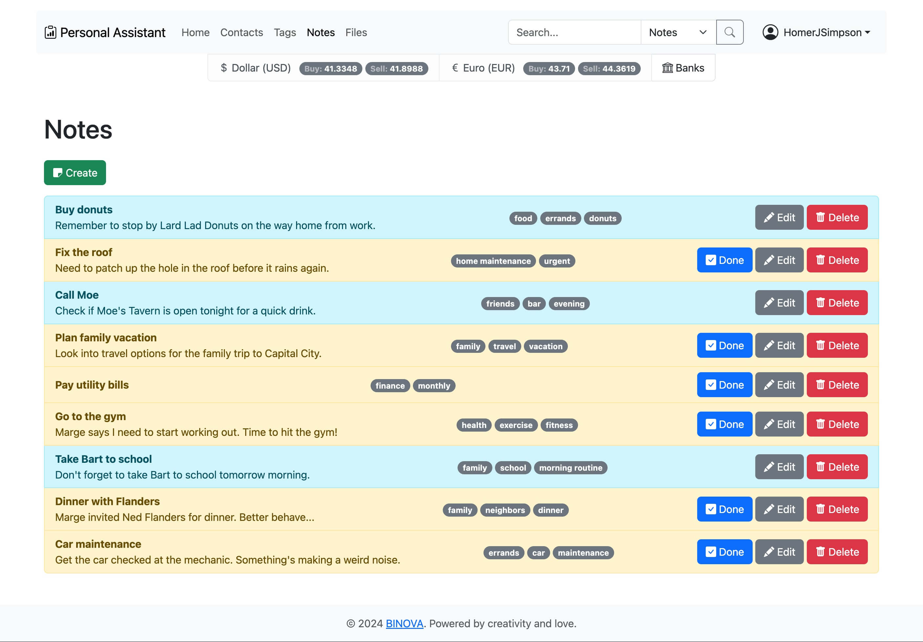Mark Go to the gym as Done
This screenshot has width=923, height=642.
tap(724, 424)
